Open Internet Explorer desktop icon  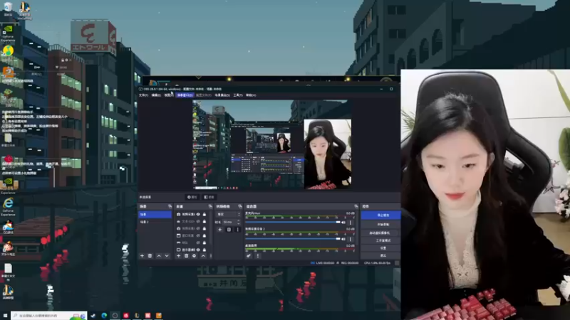coord(8,206)
